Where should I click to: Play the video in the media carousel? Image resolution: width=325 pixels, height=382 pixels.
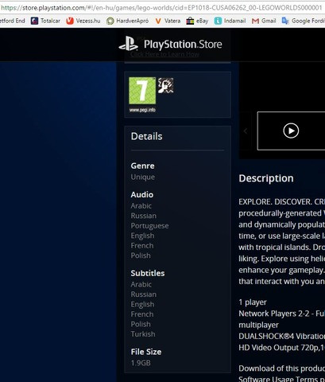pos(291,131)
